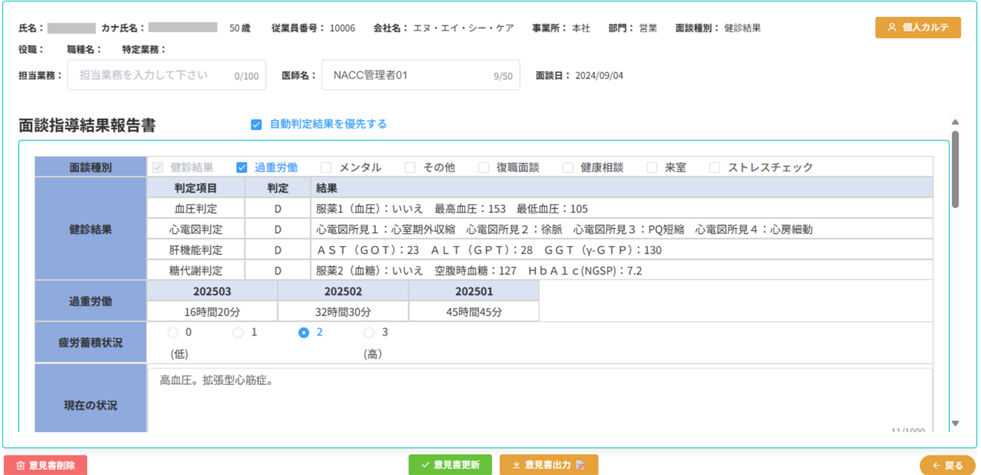Enable the その他 checkbox
This screenshot has width=981, height=475.
point(411,168)
